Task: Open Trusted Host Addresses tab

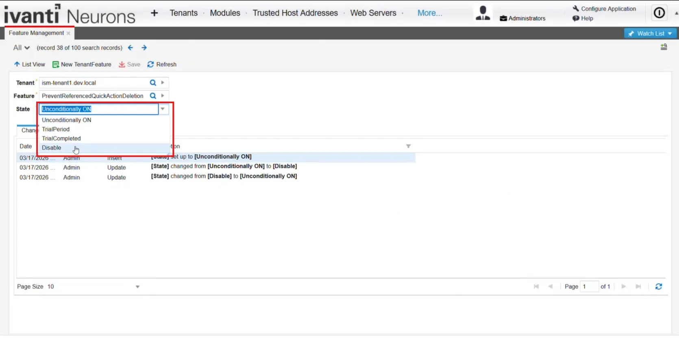Action: tap(295, 13)
